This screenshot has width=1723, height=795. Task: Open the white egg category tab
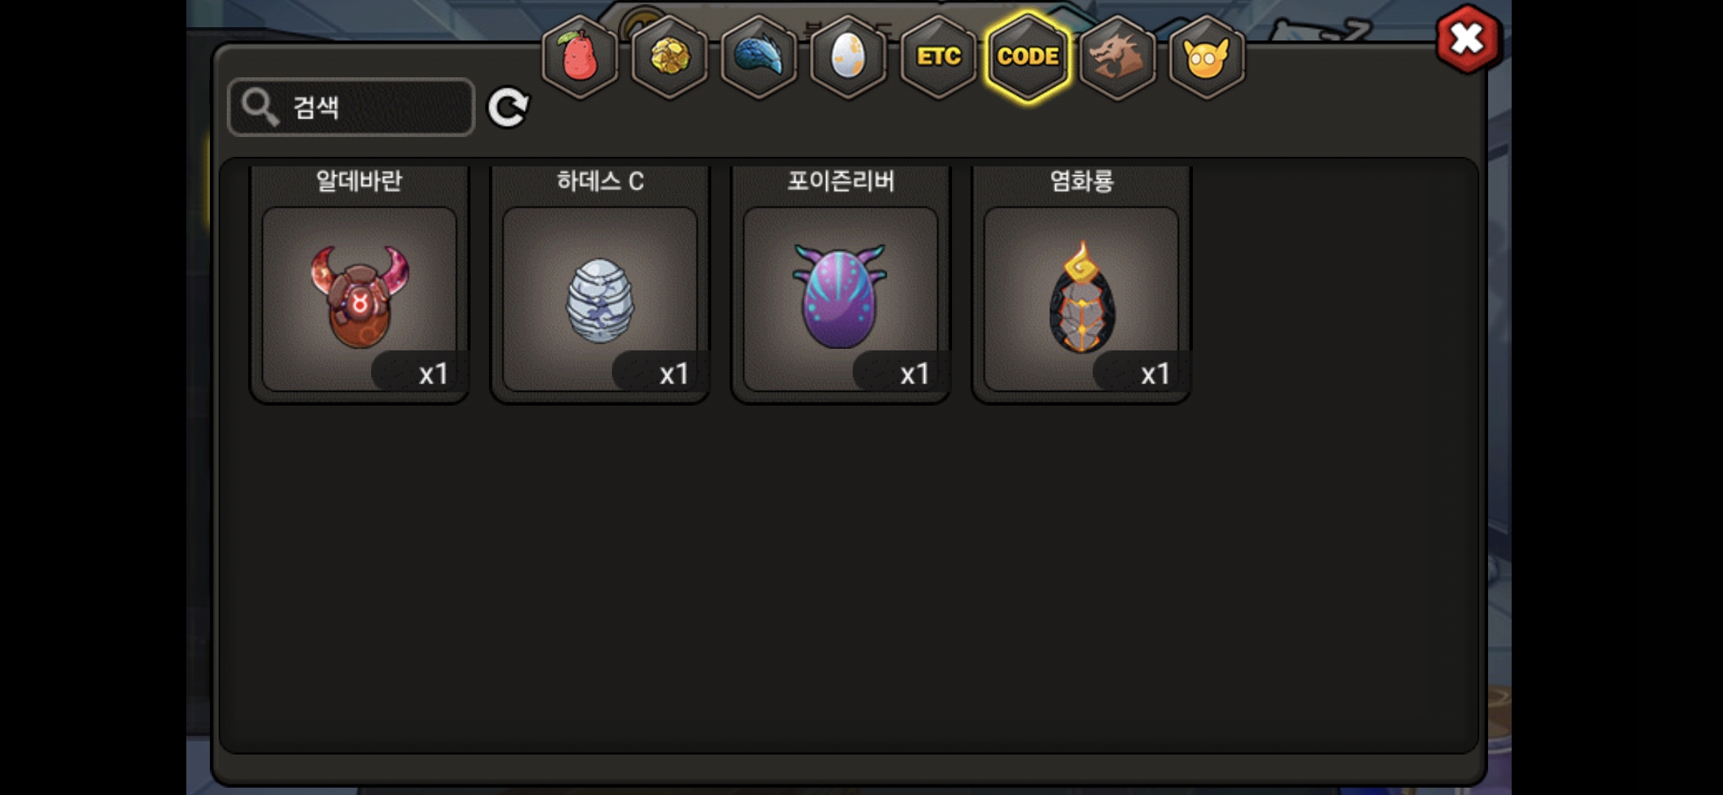848,57
